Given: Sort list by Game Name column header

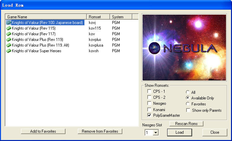Looking at the screenshot, I should pyautogui.click(x=46, y=17).
